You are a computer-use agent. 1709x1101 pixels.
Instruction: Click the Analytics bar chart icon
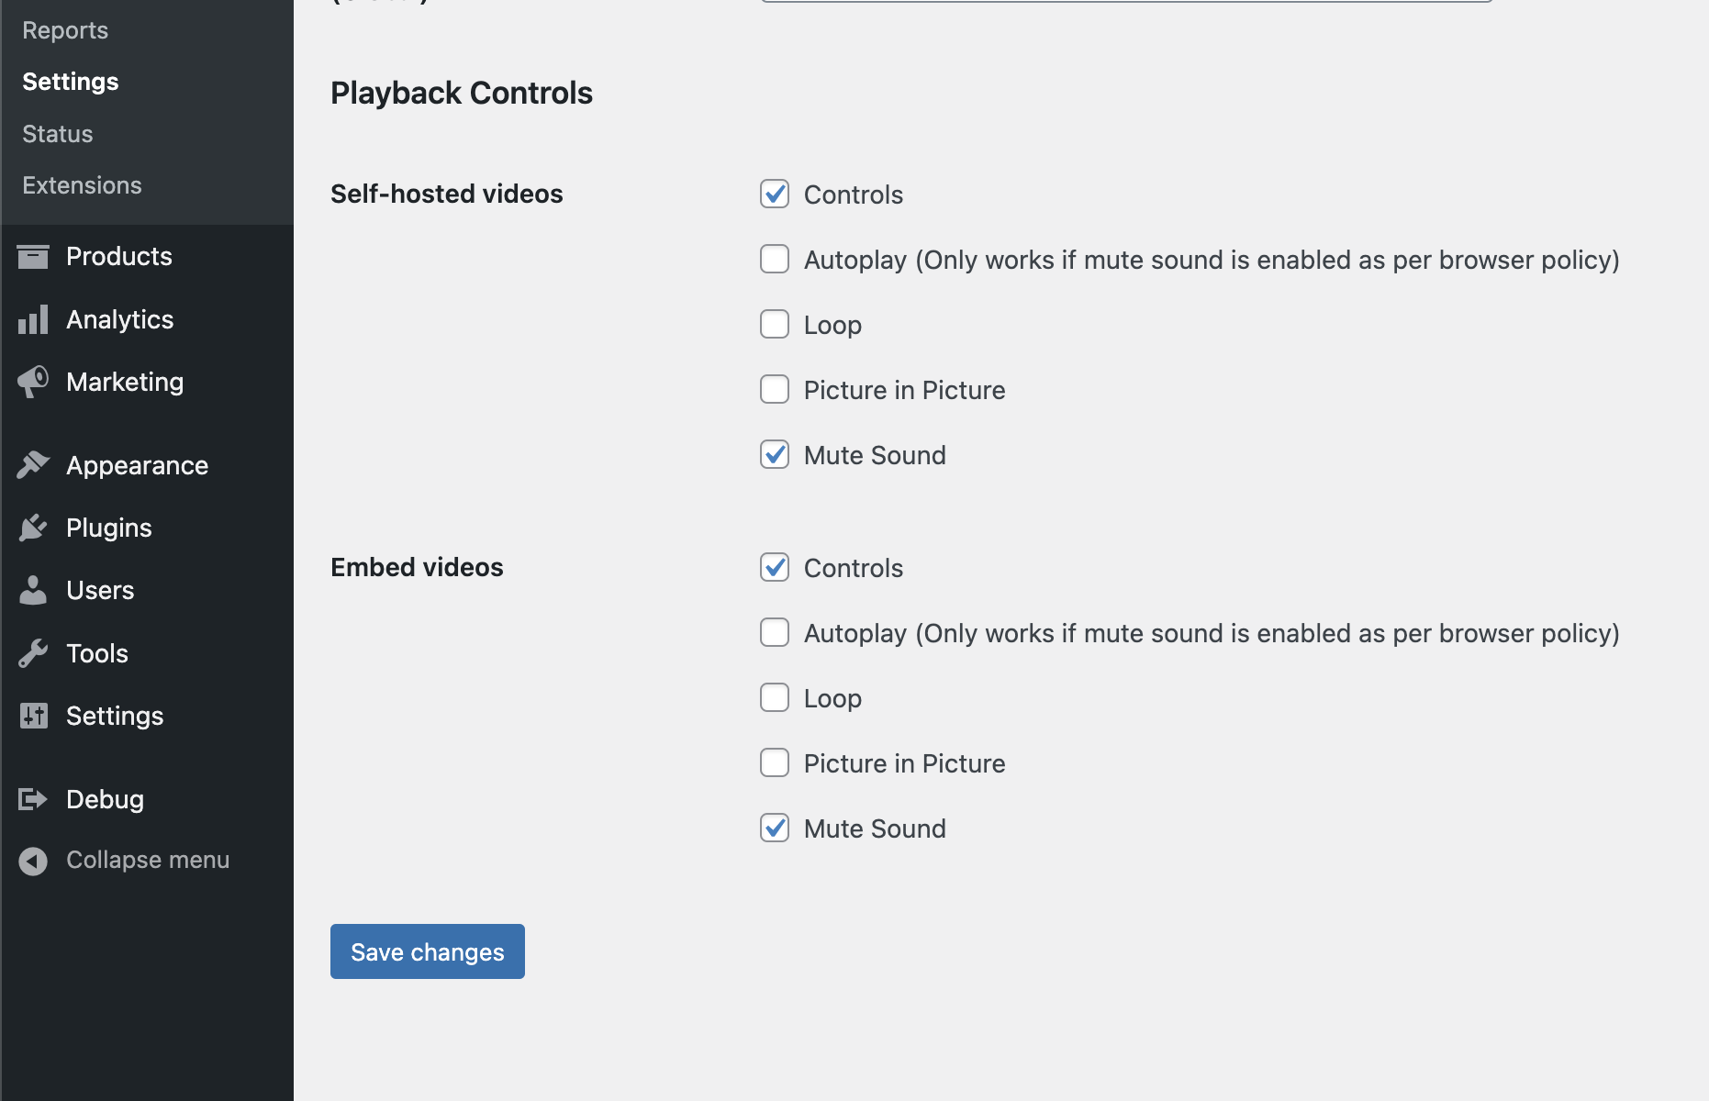pyautogui.click(x=33, y=319)
